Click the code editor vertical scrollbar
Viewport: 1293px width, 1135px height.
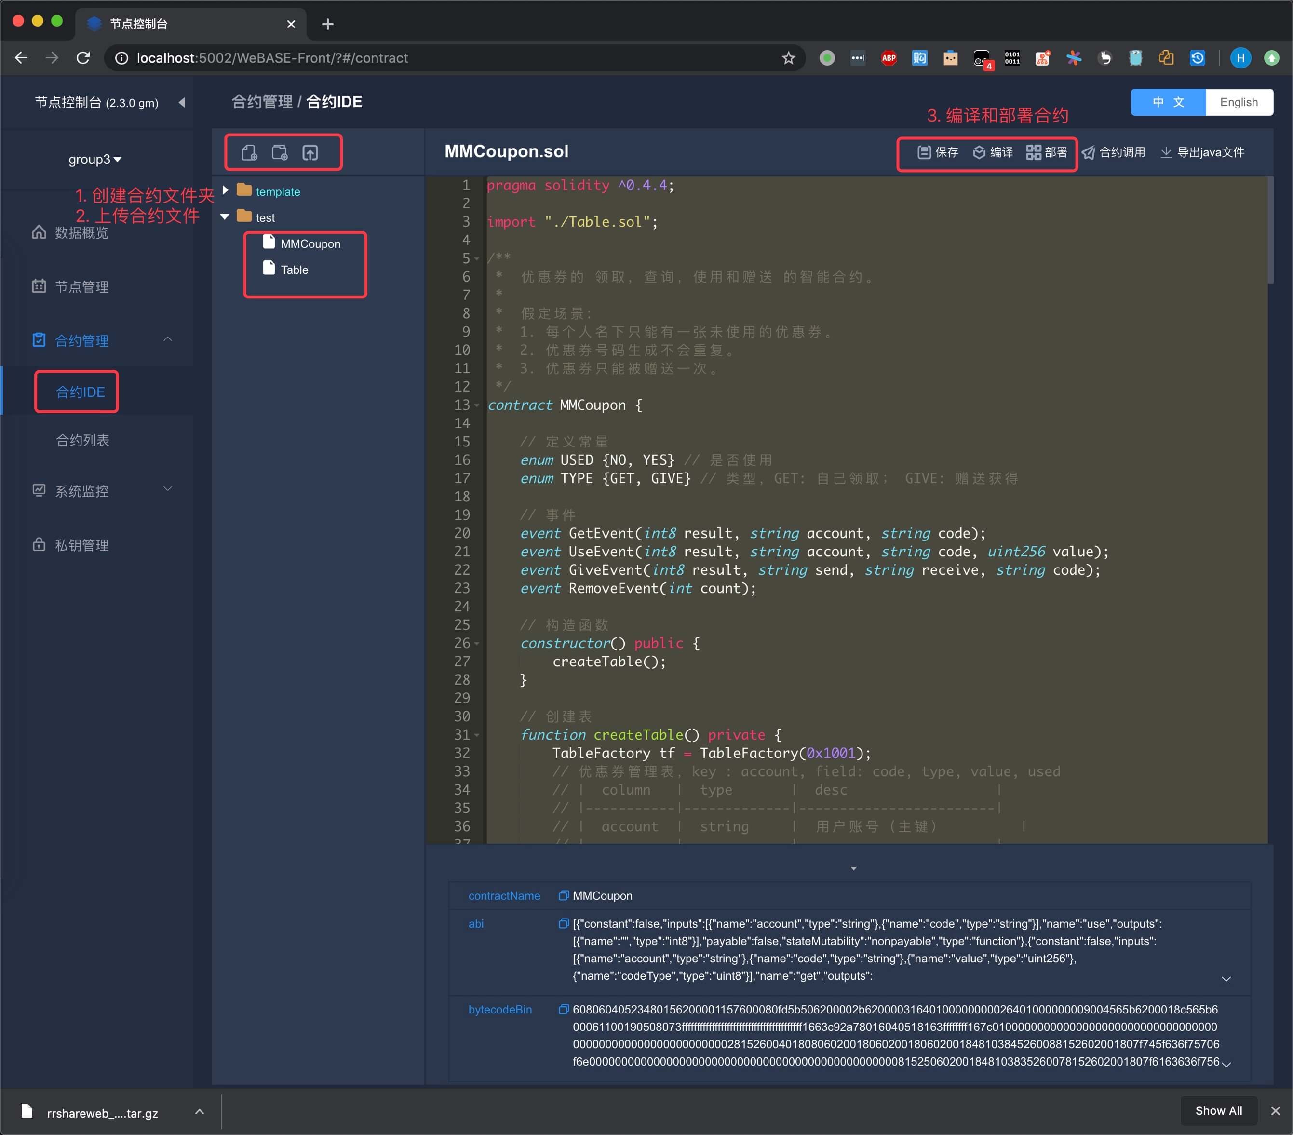click(x=1270, y=230)
